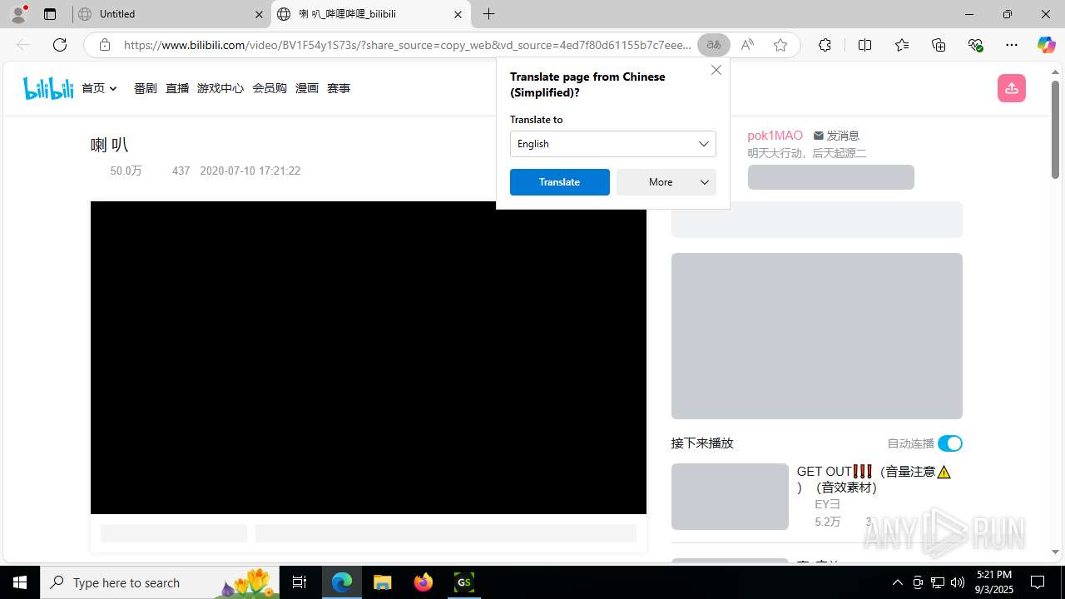This screenshot has height=599, width=1065.
Task: Click the upload date 2020-07-10 text
Action: coord(250,171)
